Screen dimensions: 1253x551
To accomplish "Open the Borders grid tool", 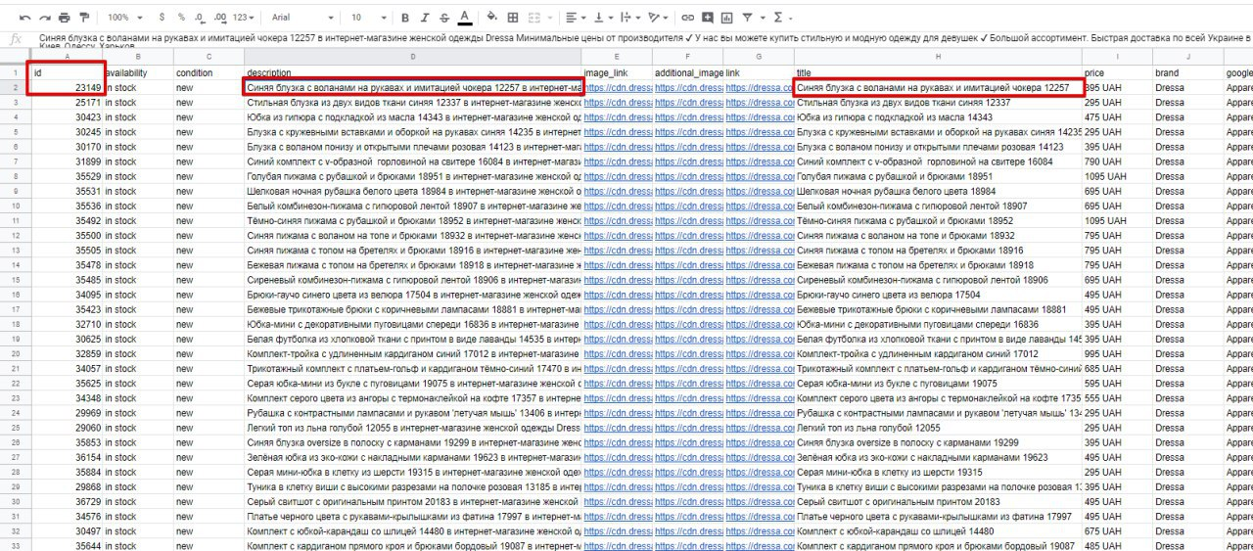I will (x=512, y=18).
